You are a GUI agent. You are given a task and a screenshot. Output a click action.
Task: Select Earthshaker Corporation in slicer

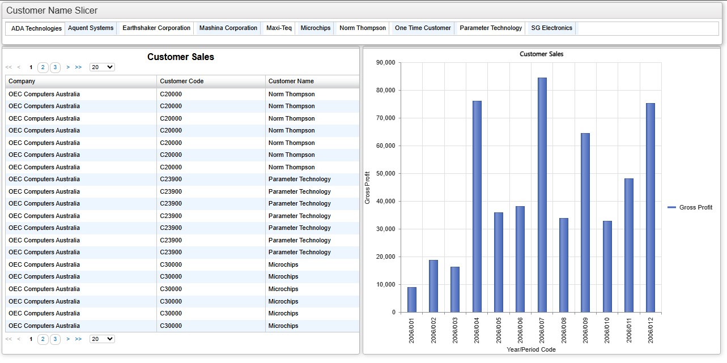pyautogui.click(x=156, y=28)
